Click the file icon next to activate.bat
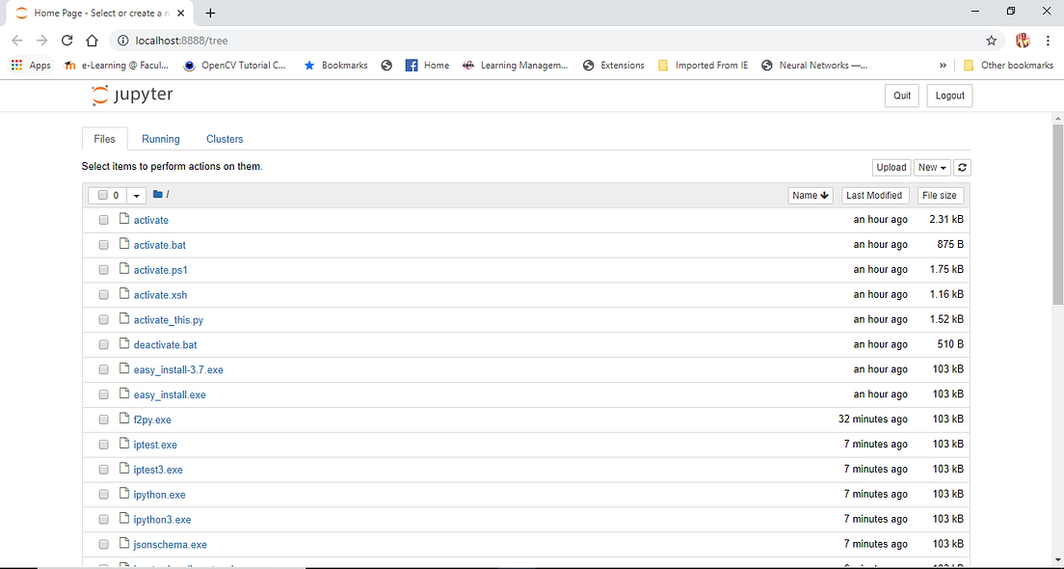Viewport: 1064px width, 569px height. click(x=123, y=244)
